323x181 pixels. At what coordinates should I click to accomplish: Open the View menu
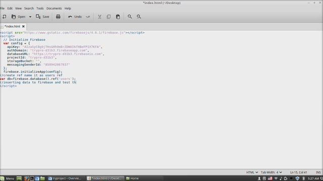(x=18, y=9)
